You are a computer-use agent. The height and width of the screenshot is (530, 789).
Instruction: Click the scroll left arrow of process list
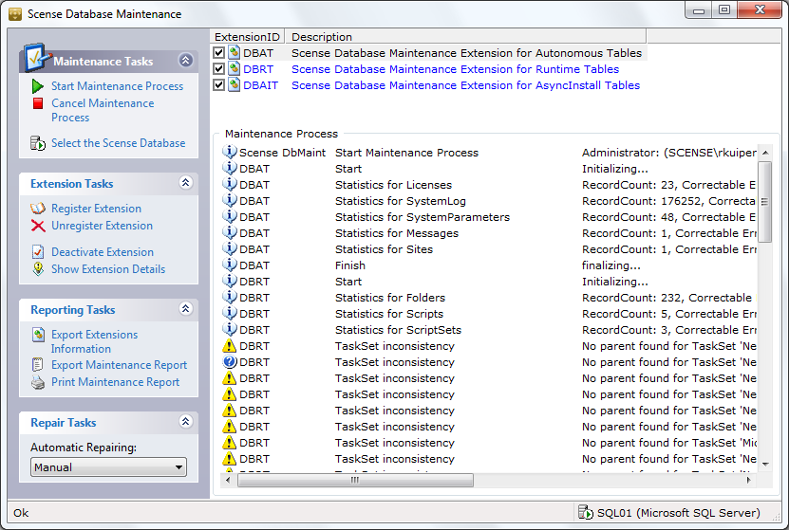pyautogui.click(x=228, y=481)
